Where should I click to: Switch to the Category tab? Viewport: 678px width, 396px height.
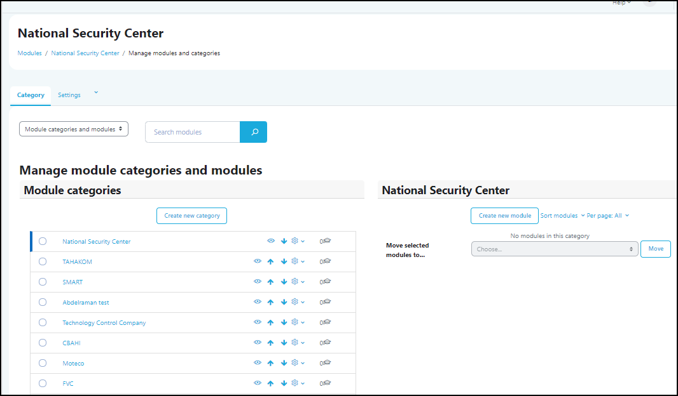[31, 95]
